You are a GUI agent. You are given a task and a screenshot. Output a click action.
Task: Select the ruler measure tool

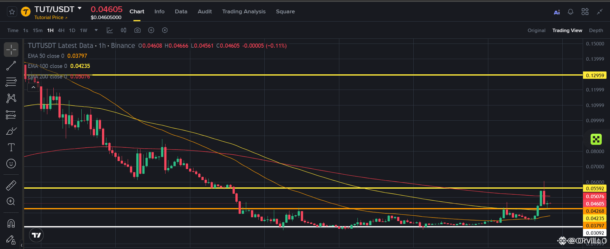point(11,185)
